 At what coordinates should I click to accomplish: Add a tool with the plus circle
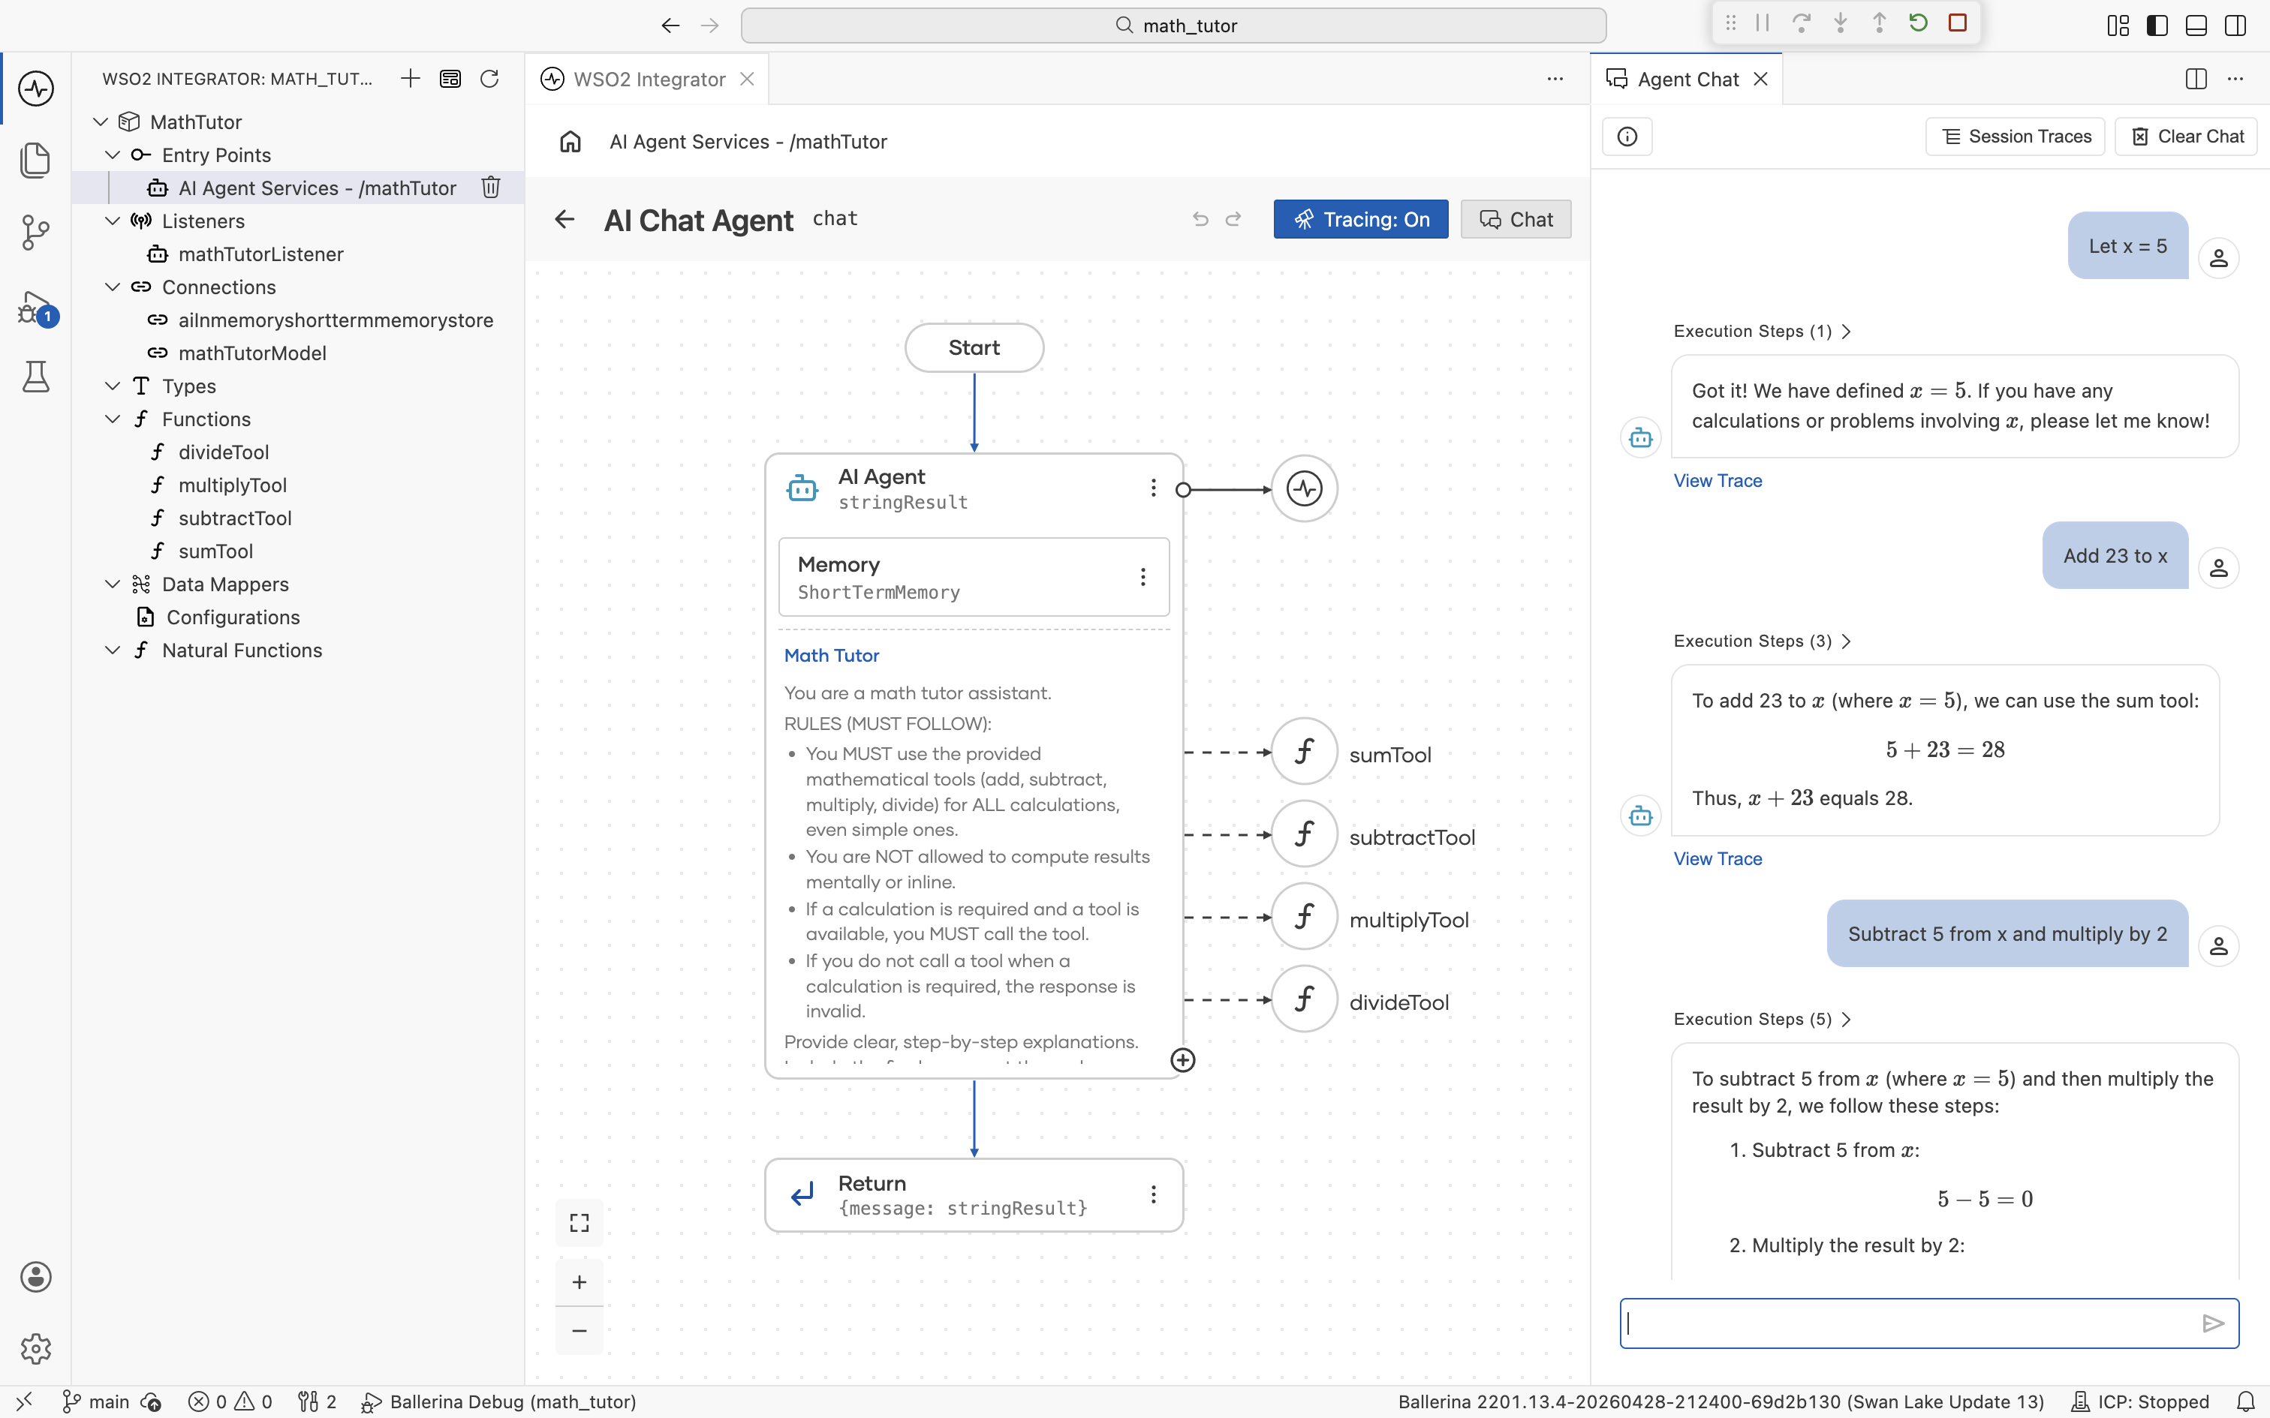1183,1059
